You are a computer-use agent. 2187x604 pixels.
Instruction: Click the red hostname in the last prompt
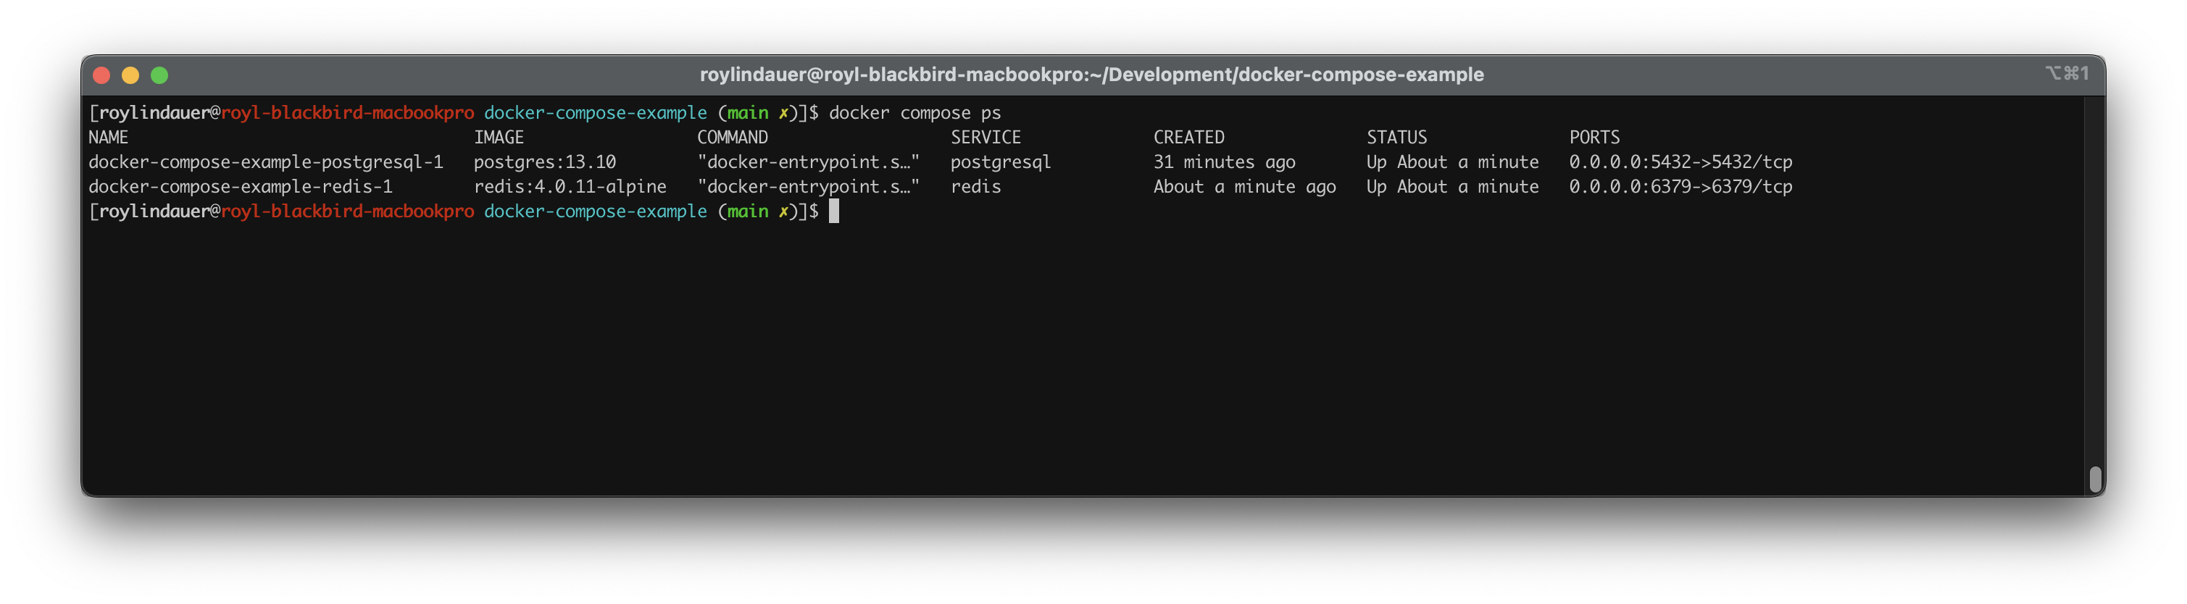347,211
